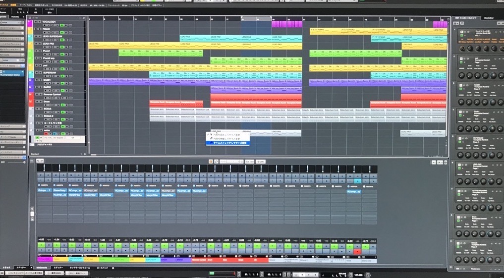Click the highlighted cyan button on noise mixer channel
This screenshot has height=278, width=504.
pos(357,181)
